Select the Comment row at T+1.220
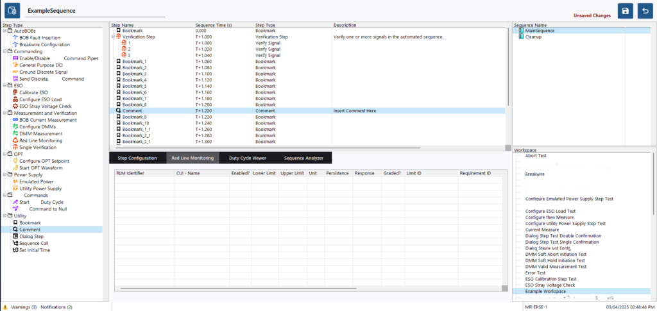657x311 pixels. coord(307,111)
